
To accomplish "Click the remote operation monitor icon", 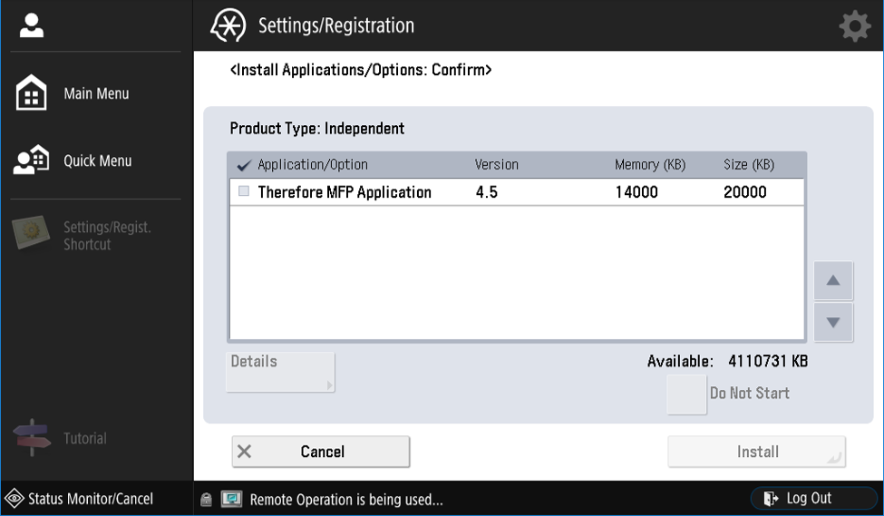I will point(231,499).
